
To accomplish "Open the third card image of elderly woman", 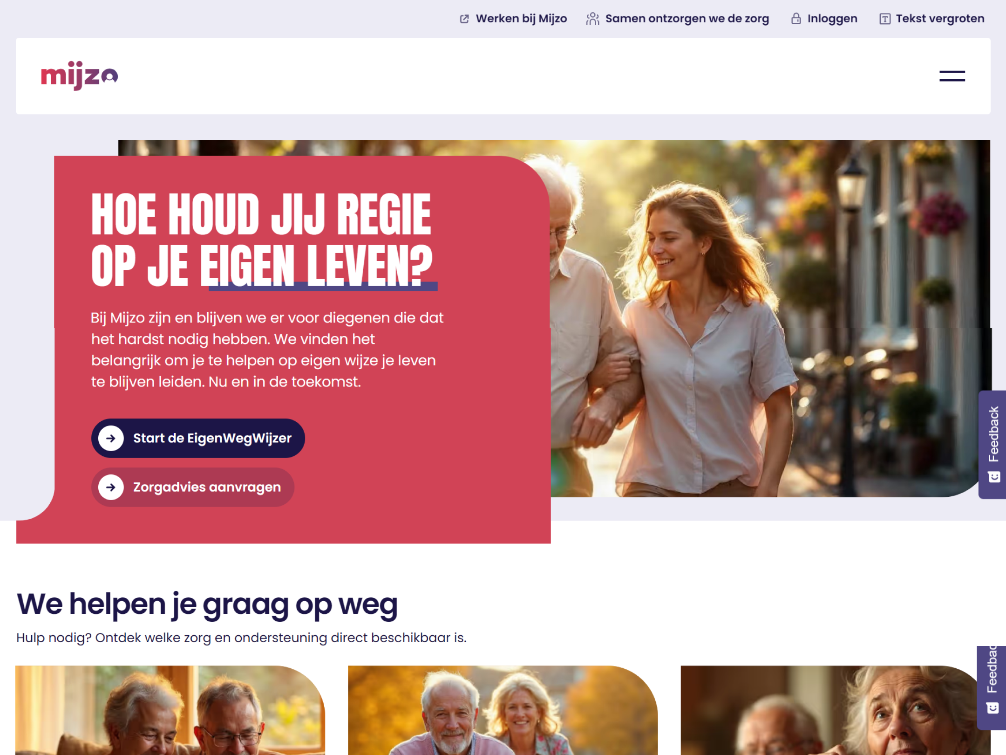I will coord(836,710).
